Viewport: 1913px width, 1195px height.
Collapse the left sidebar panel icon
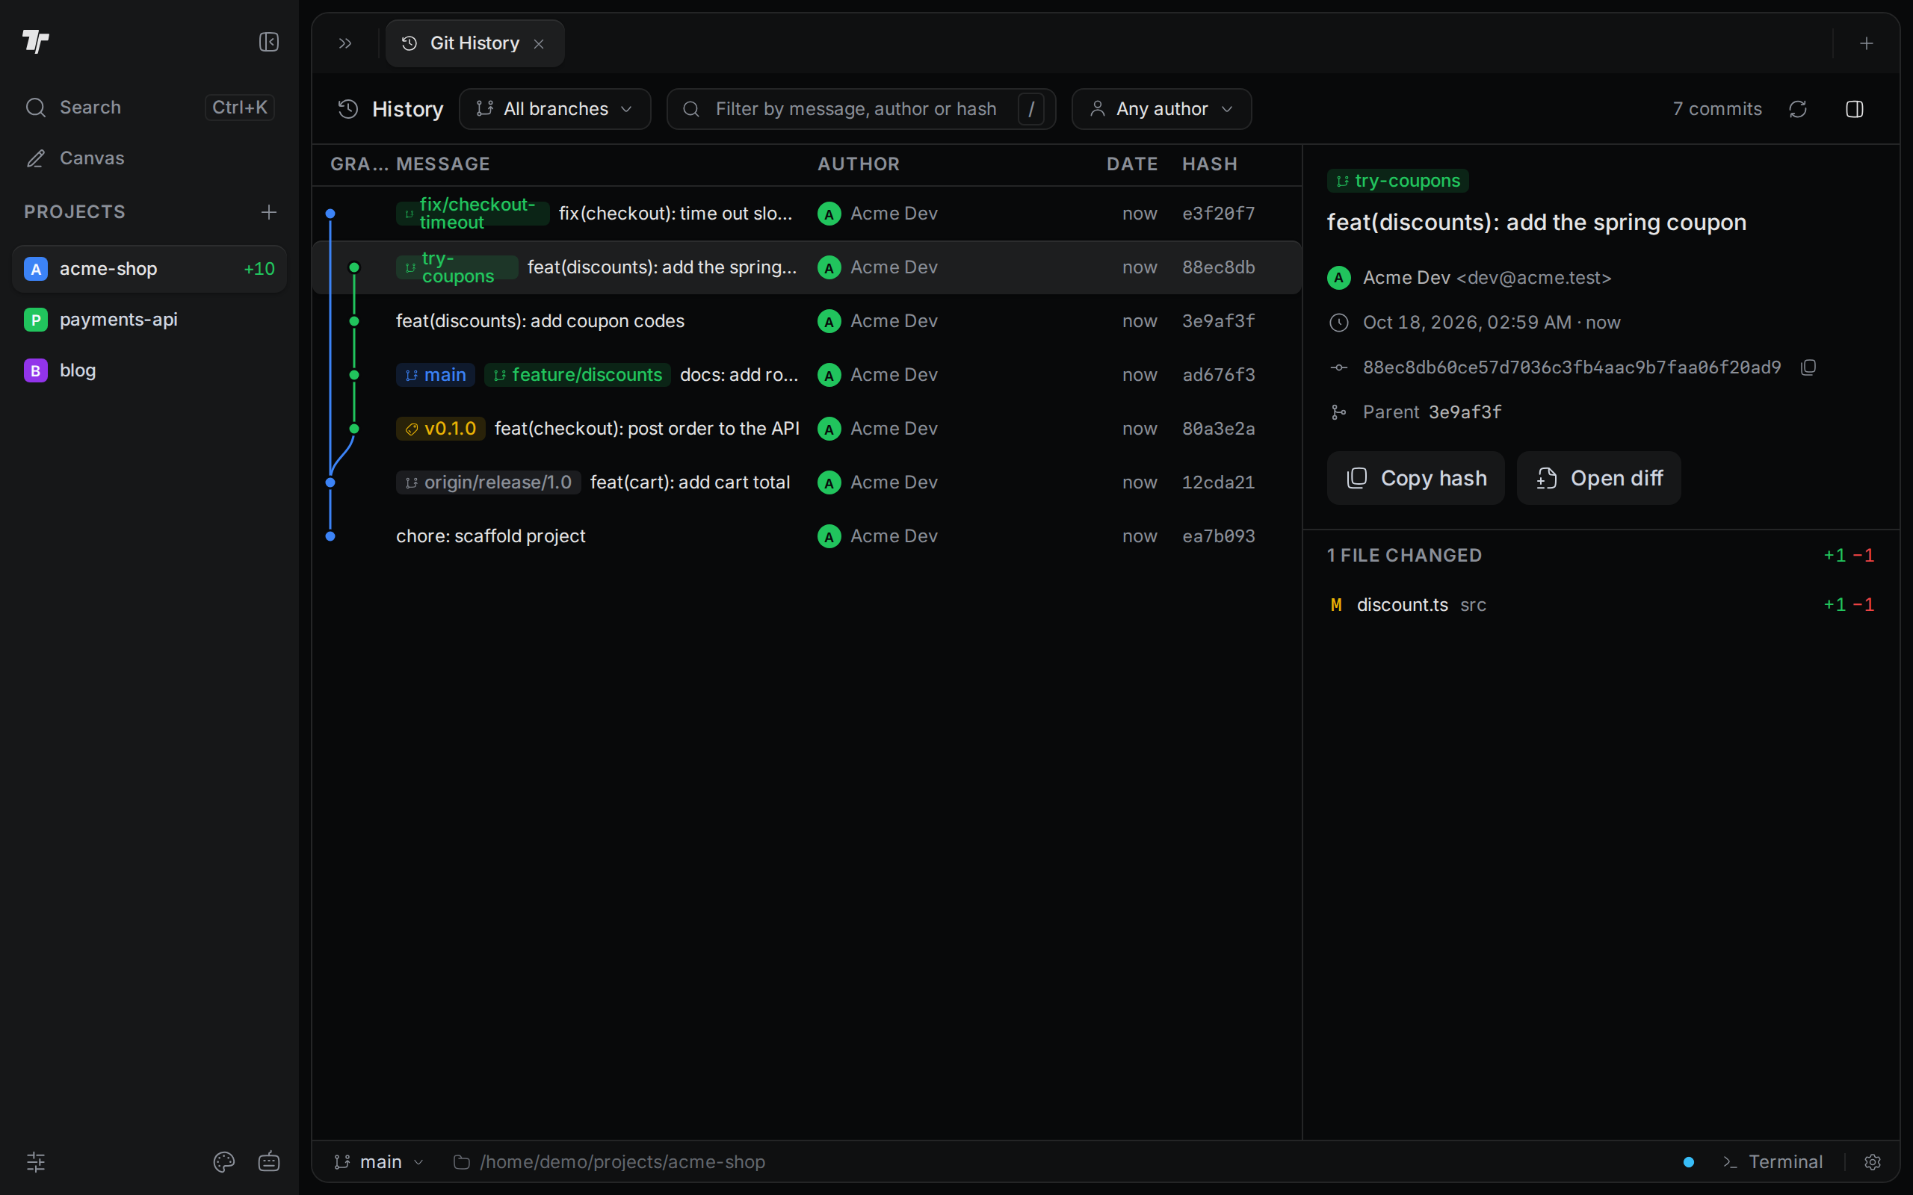click(x=269, y=42)
